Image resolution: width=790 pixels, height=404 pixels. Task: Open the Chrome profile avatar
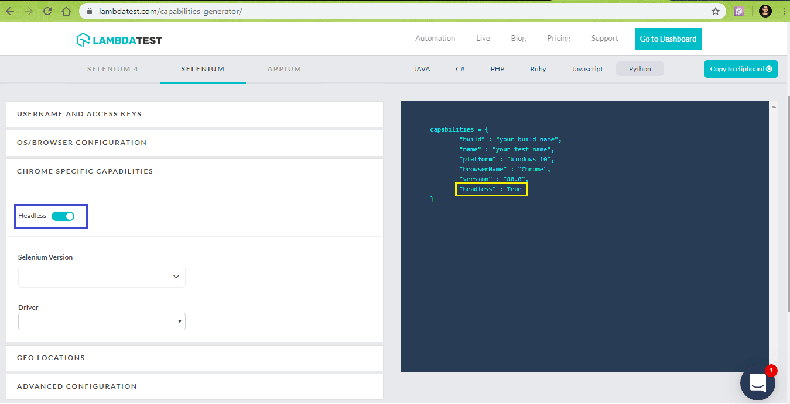tap(765, 11)
